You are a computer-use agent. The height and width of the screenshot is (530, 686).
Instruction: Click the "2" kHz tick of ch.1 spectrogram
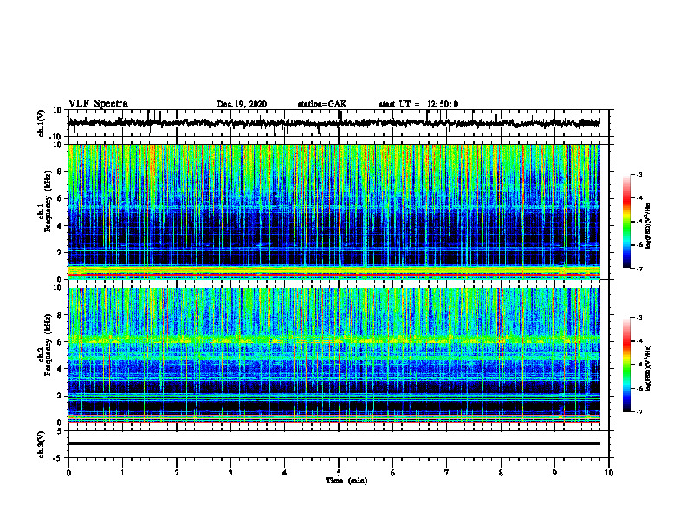[61, 253]
